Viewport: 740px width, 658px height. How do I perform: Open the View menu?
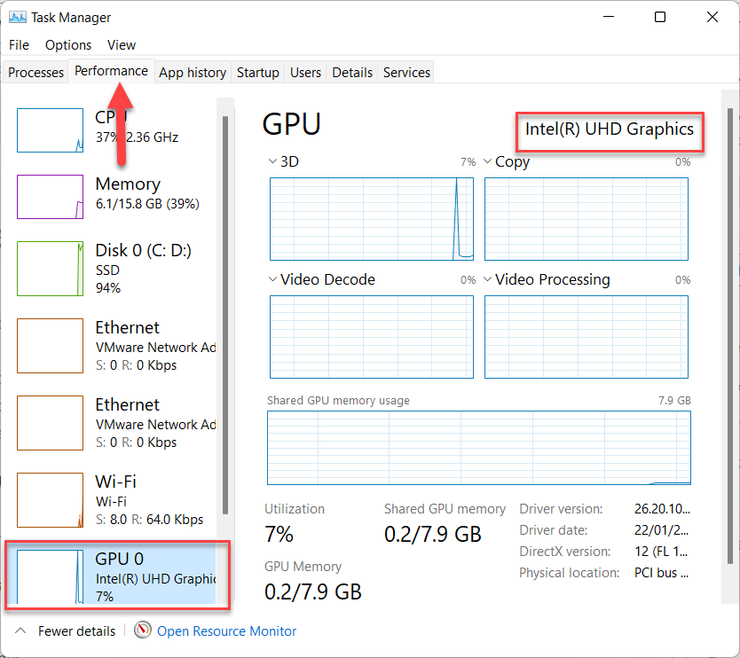[122, 45]
